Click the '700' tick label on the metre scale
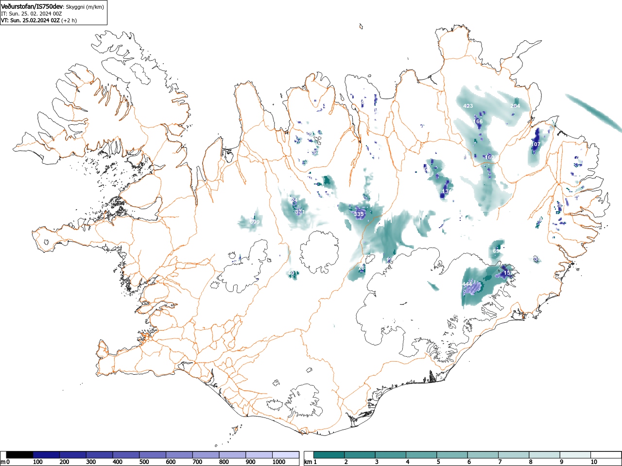The height and width of the screenshot is (466, 622). (x=197, y=462)
